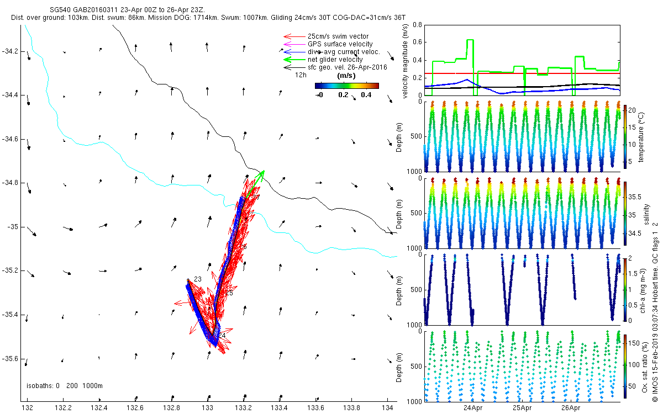The width and height of the screenshot is (663, 414).
Task: Click the 133.4 longitude tick label
Action: tap(280, 408)
